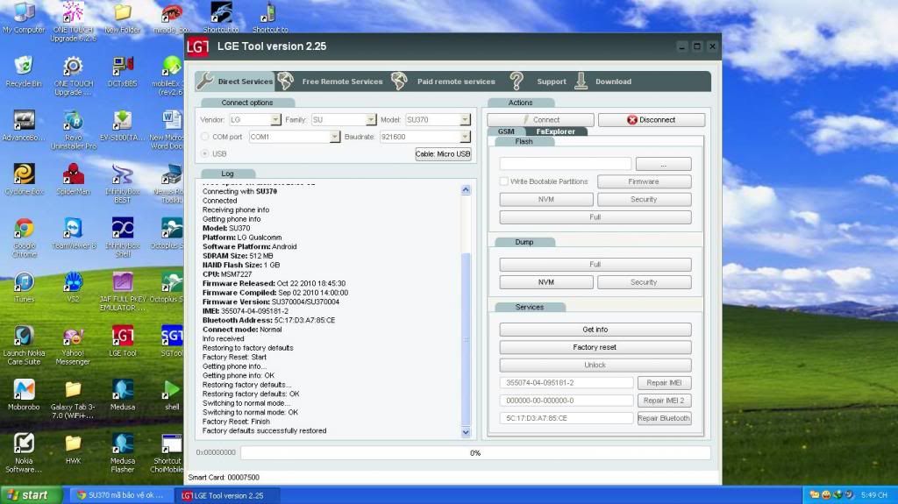
Task: Expand the Family dropdown
Action: click(x=371, y=120)
